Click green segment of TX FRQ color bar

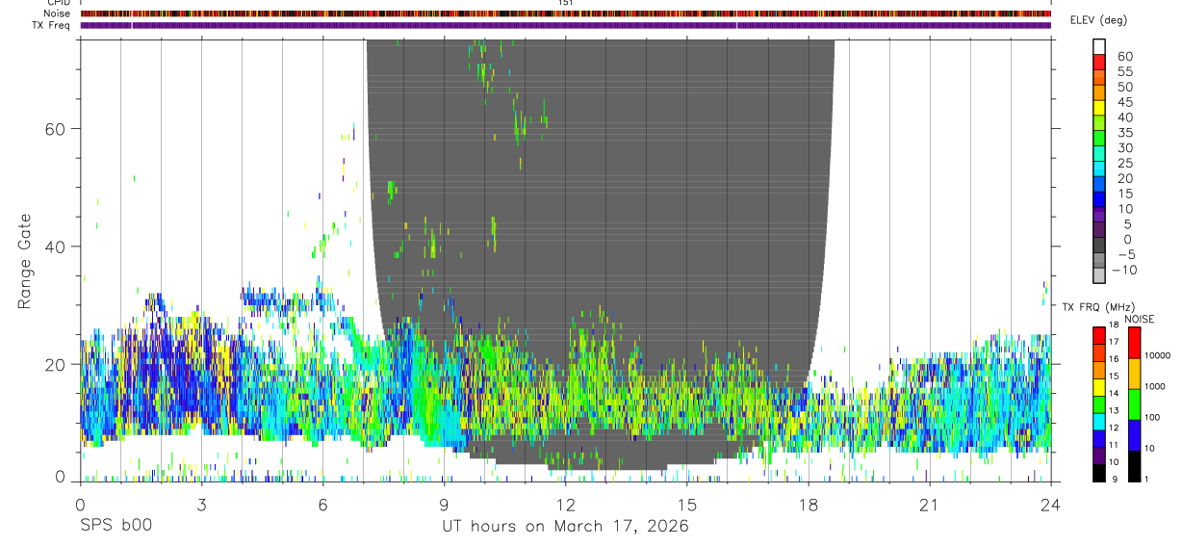pos(1098,404)
